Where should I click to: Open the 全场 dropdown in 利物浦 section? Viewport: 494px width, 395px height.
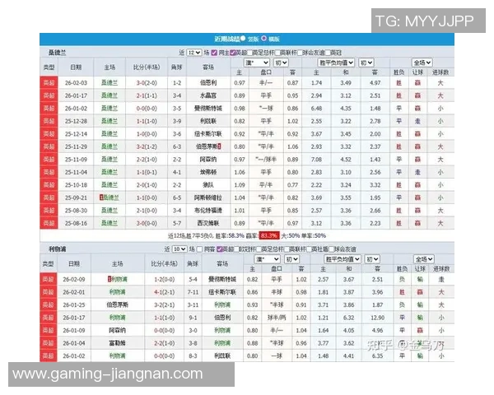[x=424, y=259]
